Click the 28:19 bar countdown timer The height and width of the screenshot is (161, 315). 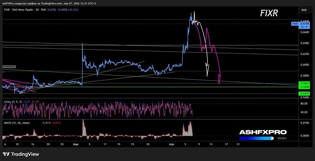tap(304, 26)
